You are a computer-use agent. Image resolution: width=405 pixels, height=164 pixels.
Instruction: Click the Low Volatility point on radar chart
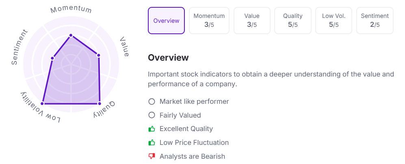coord(42,103)
